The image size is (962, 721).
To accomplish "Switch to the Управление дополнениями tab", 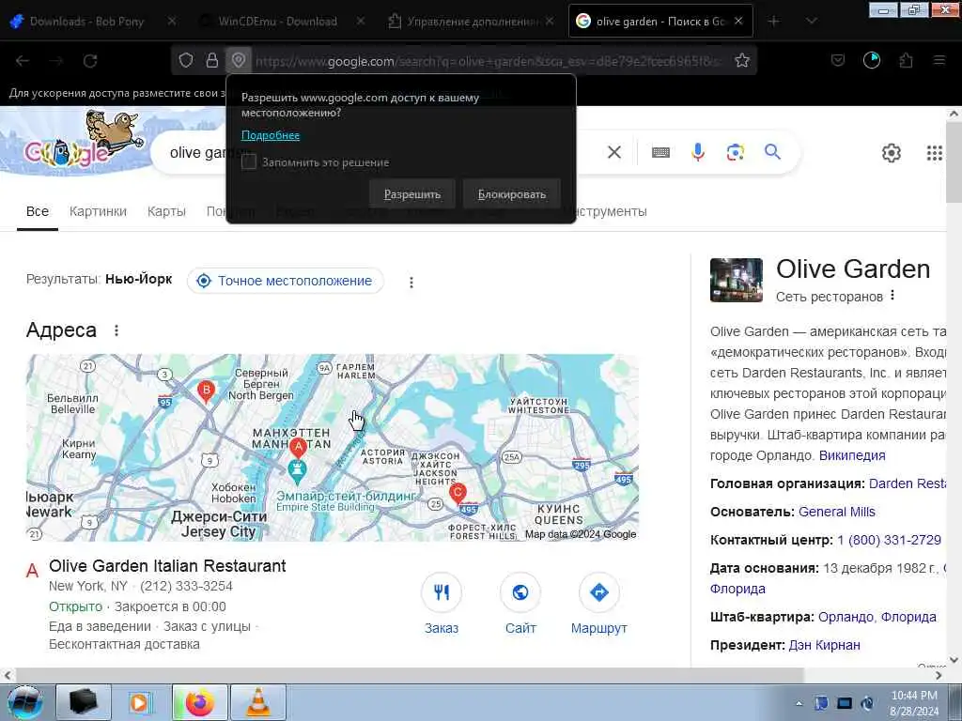I will click(473, 21).
